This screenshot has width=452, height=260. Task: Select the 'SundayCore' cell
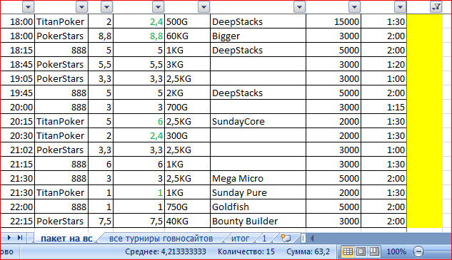pyautogui.click(x=258, y=121)
